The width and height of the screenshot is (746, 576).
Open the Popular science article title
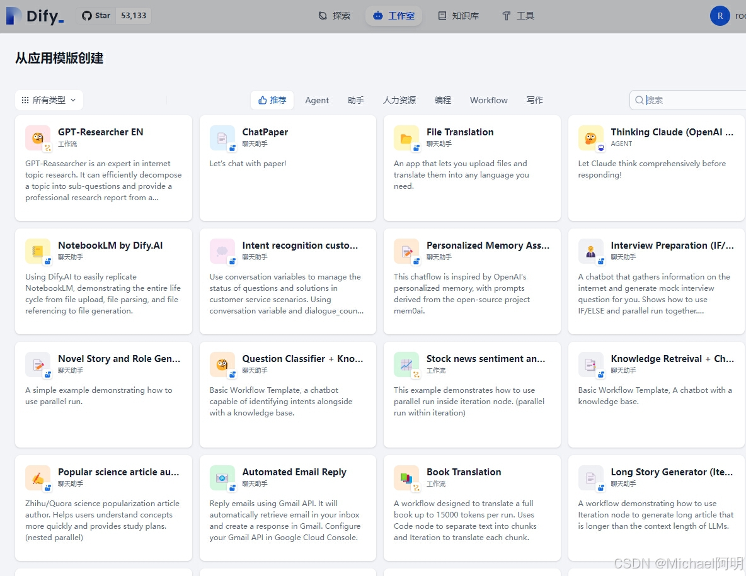pos(118,472)
